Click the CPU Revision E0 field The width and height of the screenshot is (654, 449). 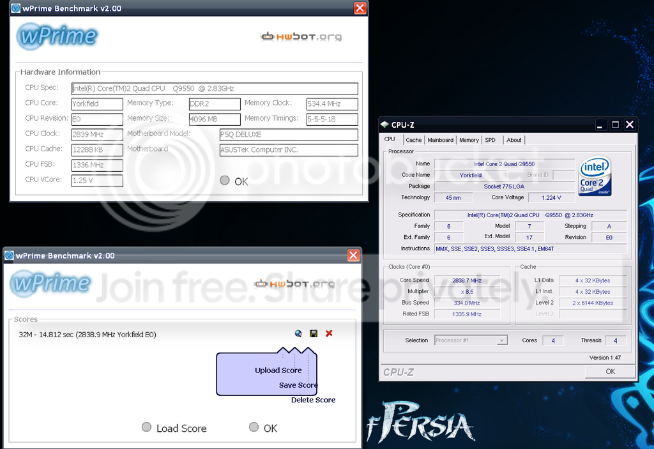(x=97, y=119)
